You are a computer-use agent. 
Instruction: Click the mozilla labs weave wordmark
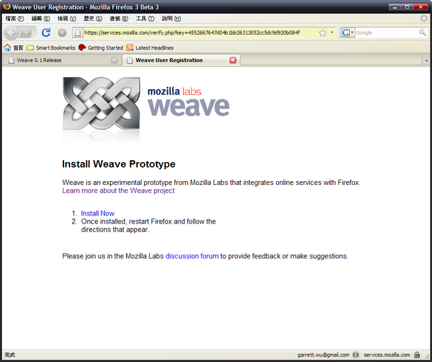(x=188, y=101)
